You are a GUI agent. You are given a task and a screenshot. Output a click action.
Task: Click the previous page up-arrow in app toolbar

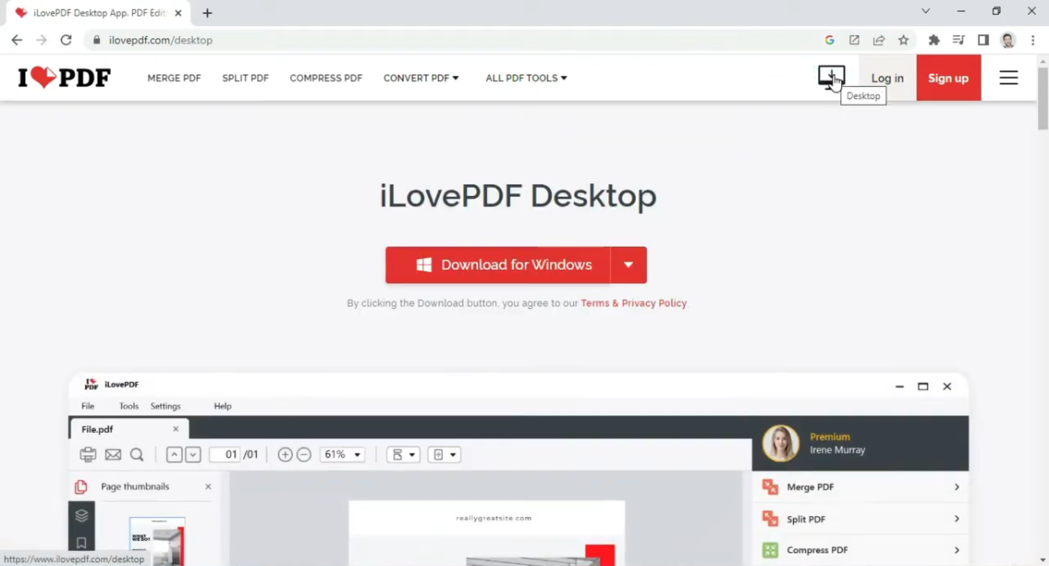coord(174,455)
